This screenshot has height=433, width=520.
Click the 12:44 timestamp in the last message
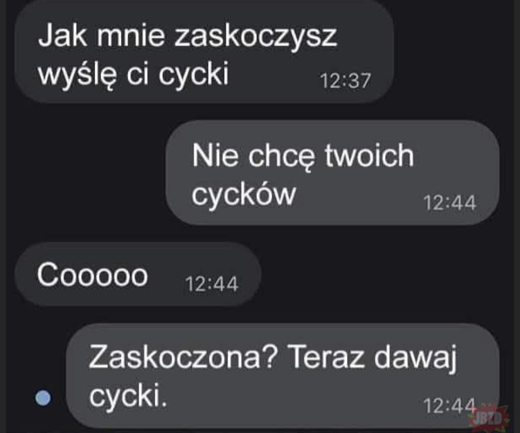449,406
